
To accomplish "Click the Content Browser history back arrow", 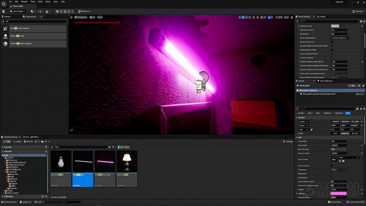I will pos(36,142).
